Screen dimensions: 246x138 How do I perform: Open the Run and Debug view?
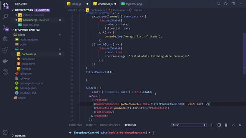(5, 38)
